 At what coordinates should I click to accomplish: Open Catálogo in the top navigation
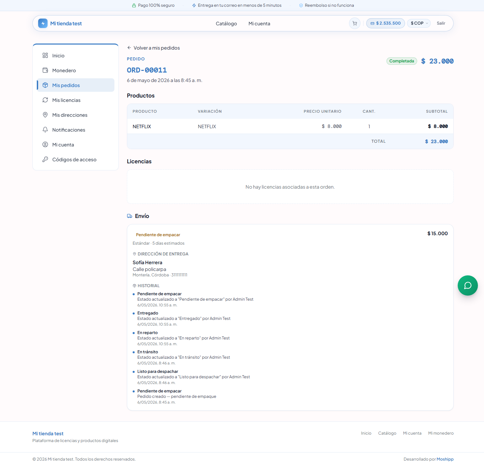point(226,24)
